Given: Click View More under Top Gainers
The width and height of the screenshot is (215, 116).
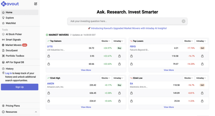Looking at the screenshot, I should pos(86,70).
